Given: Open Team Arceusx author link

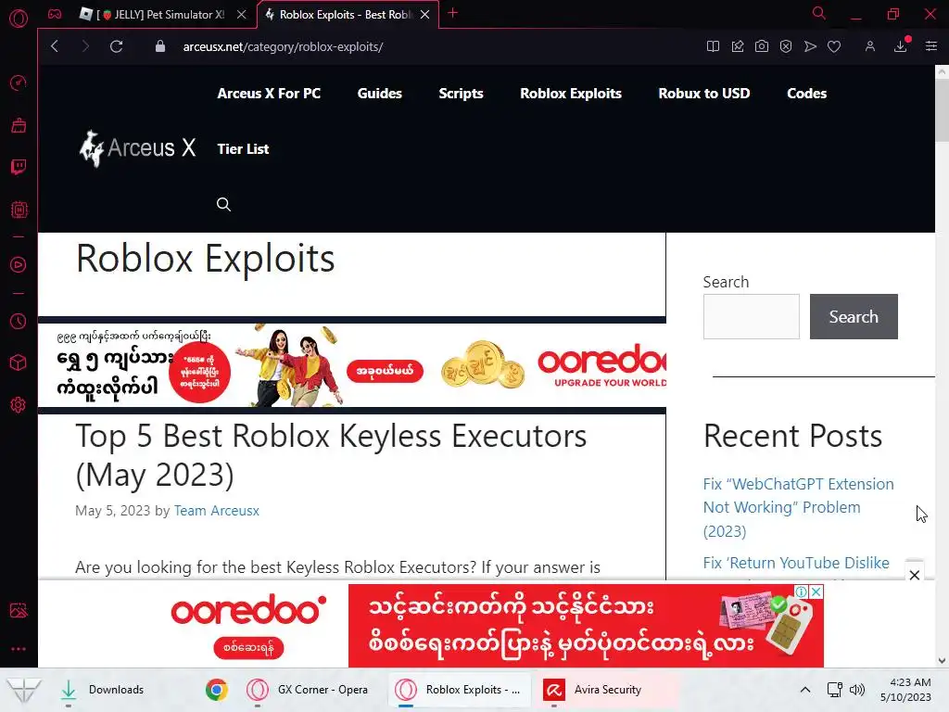Looking at the screenshot, I should point(217,511).
